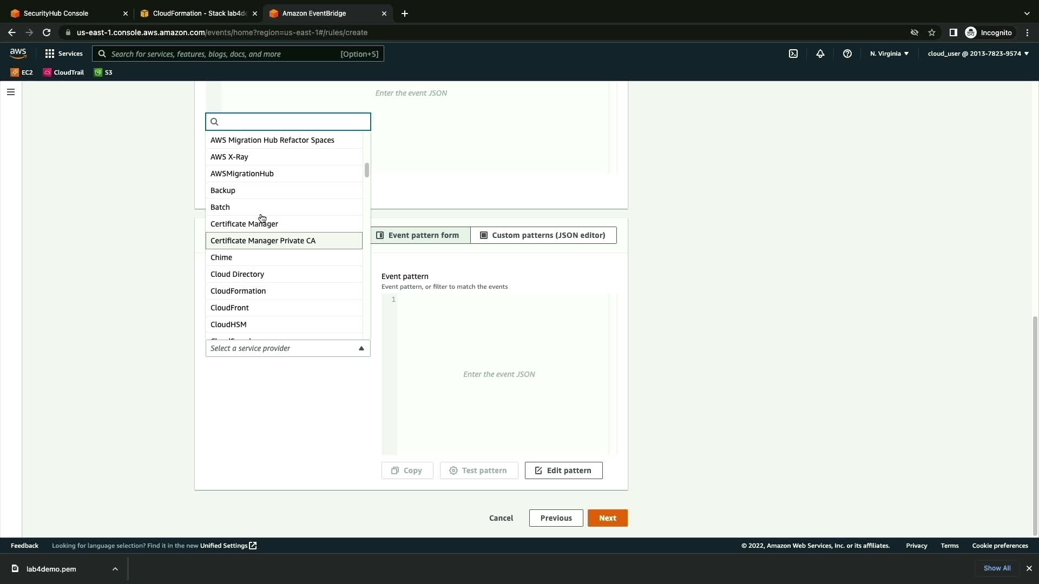Collapse the service provider dropdown
Image resolution: width=1039 pixels, height=584 pixels.
pos(361,348)
